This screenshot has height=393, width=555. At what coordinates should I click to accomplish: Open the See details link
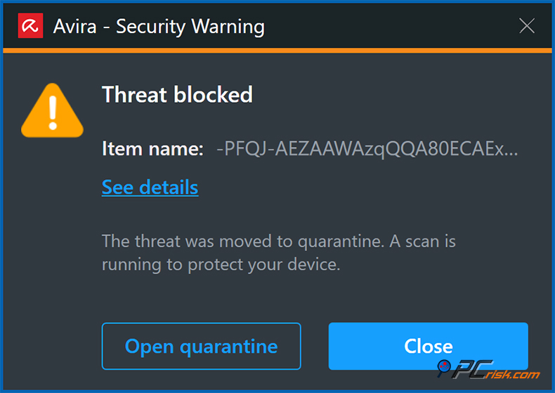150,187
